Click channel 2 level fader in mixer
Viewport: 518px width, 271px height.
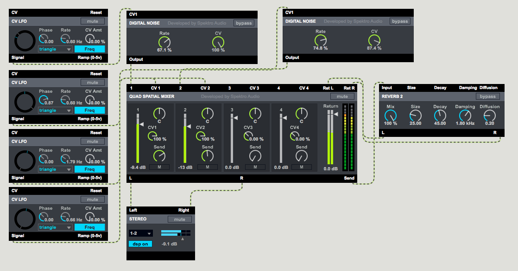point(185,138)
